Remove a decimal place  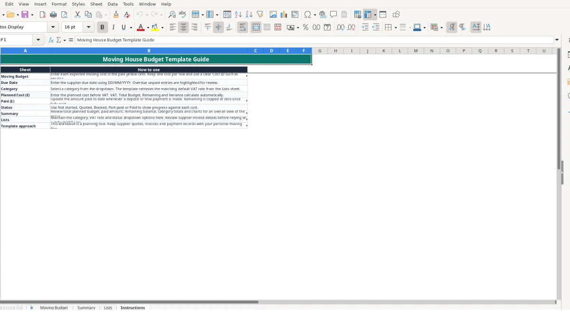coord(351,27)
